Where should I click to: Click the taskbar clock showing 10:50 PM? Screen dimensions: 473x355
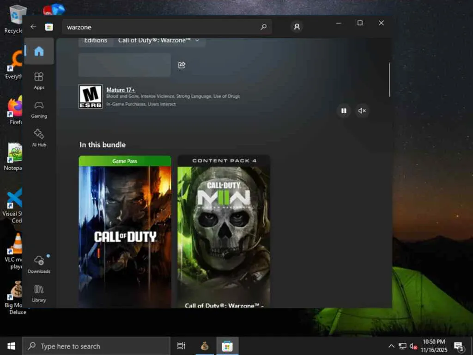click(x=434, y=346)
